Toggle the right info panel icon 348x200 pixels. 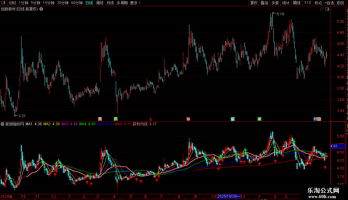327,9
